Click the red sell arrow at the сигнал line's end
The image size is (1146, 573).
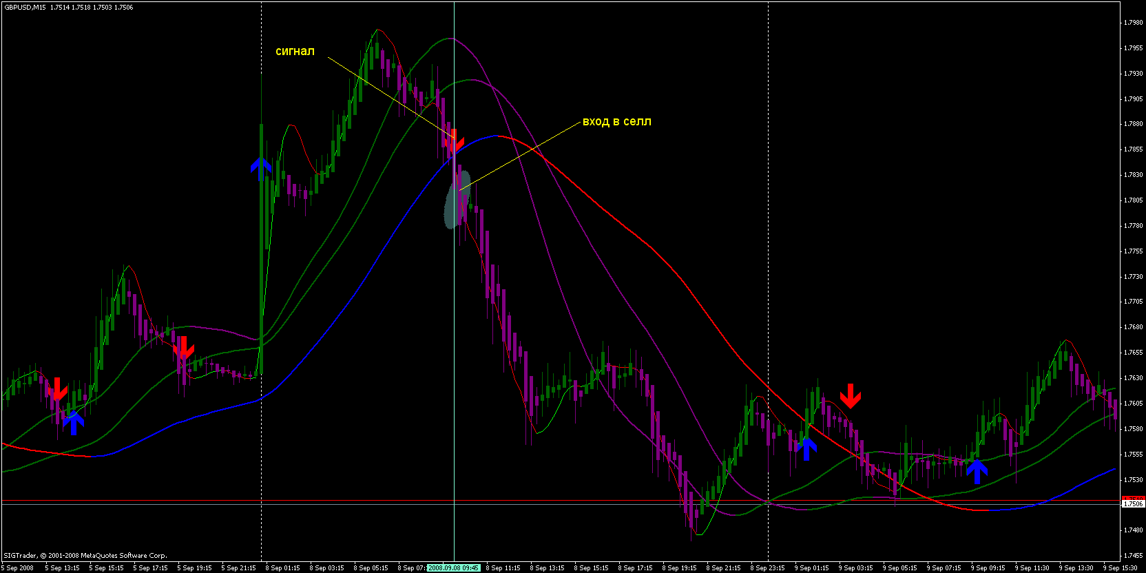[454, 143]
